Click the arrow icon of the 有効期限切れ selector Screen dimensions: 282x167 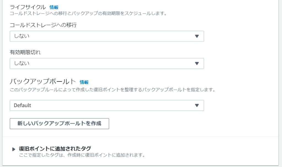click(x=197, y=63)
